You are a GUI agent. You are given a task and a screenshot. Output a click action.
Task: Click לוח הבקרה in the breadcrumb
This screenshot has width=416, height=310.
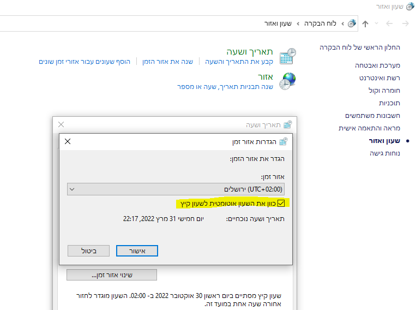(320, 23)
